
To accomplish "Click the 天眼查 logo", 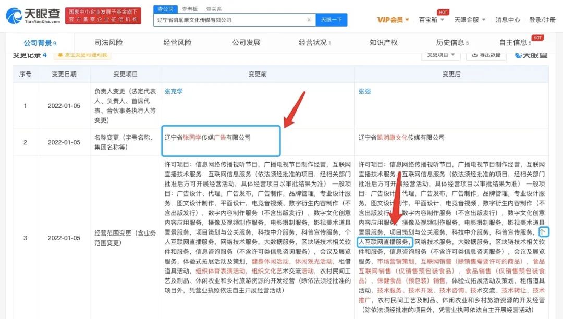I will (x=33, y=16).
